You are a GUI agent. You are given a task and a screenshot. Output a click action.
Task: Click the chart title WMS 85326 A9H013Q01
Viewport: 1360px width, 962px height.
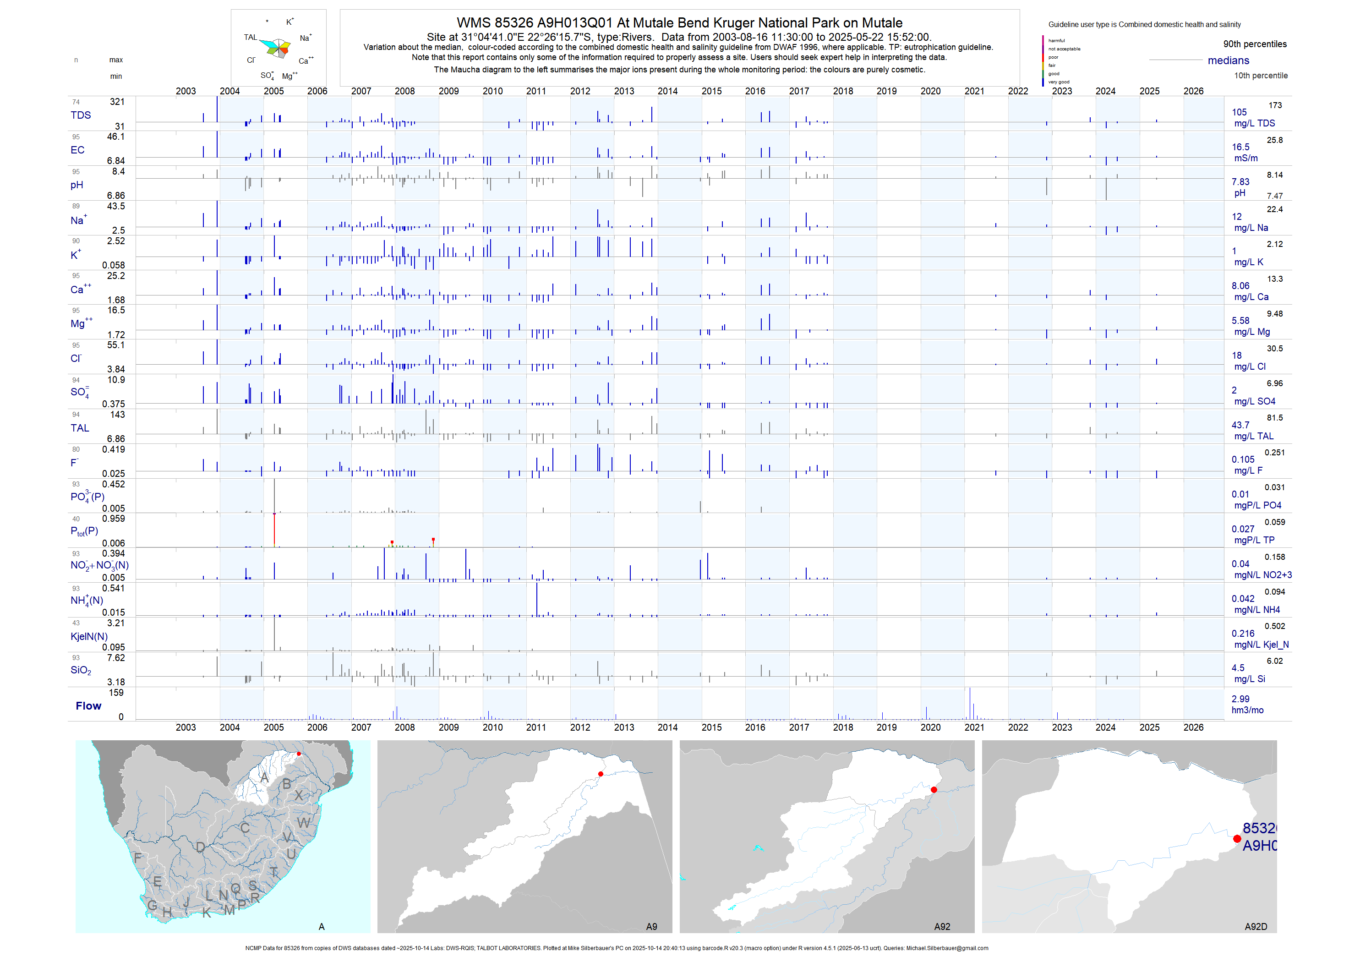pyautogui.click(x=679, y=22)
